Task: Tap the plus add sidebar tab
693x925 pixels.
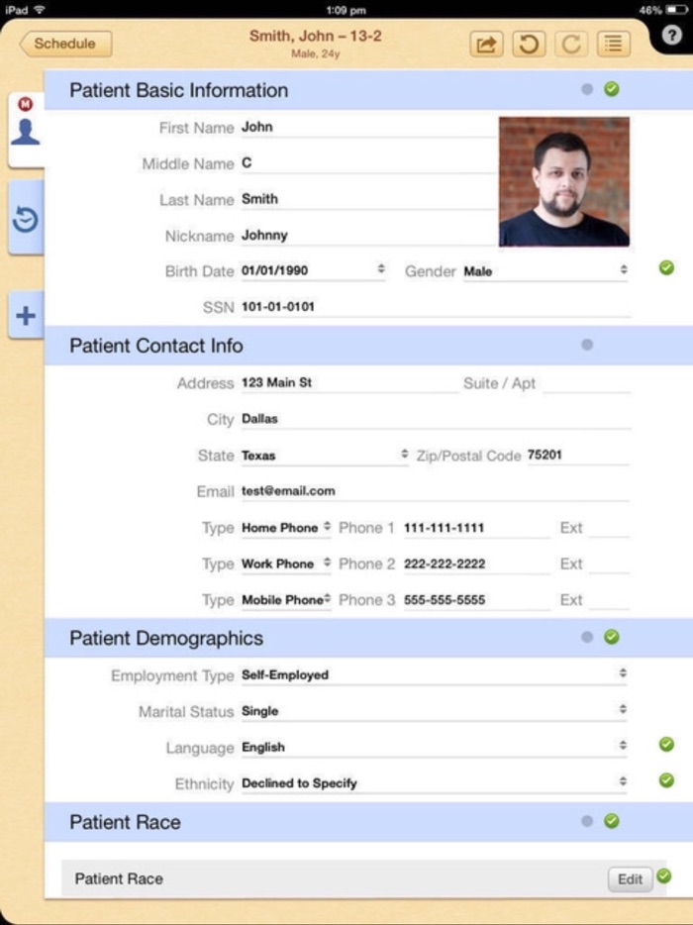Action: click(x=26, y=316)
